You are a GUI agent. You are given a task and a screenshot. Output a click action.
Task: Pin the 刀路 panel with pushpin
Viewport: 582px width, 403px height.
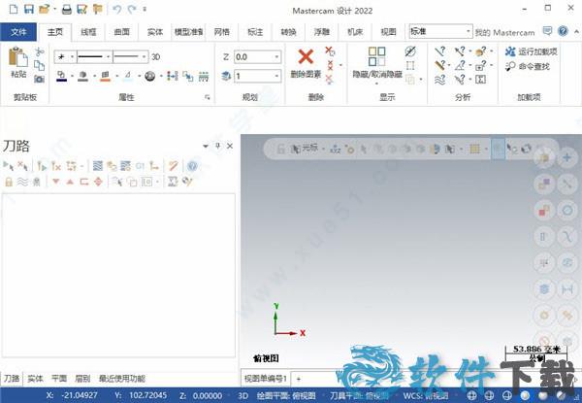point(217,146)
